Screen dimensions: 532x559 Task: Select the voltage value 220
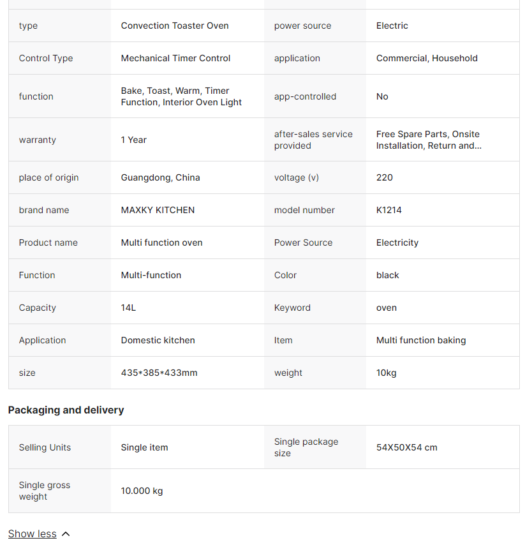pos(385,177)
